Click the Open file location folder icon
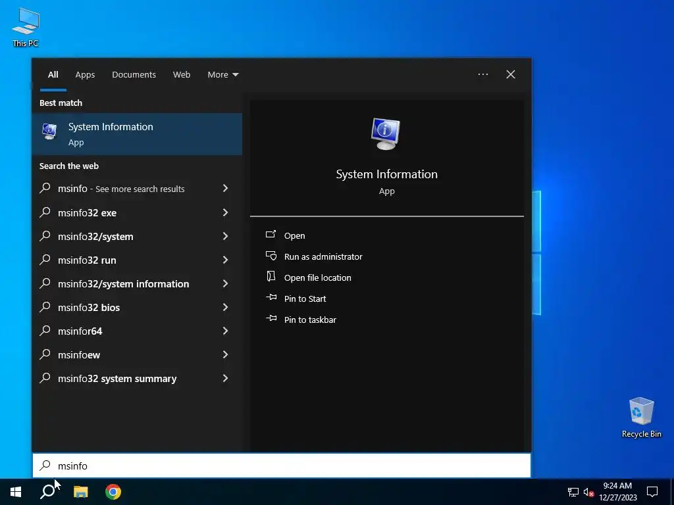674x505 pixels. tap(271, 277)
